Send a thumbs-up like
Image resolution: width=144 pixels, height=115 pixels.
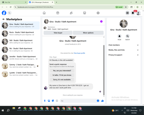[x=103, y=101]
